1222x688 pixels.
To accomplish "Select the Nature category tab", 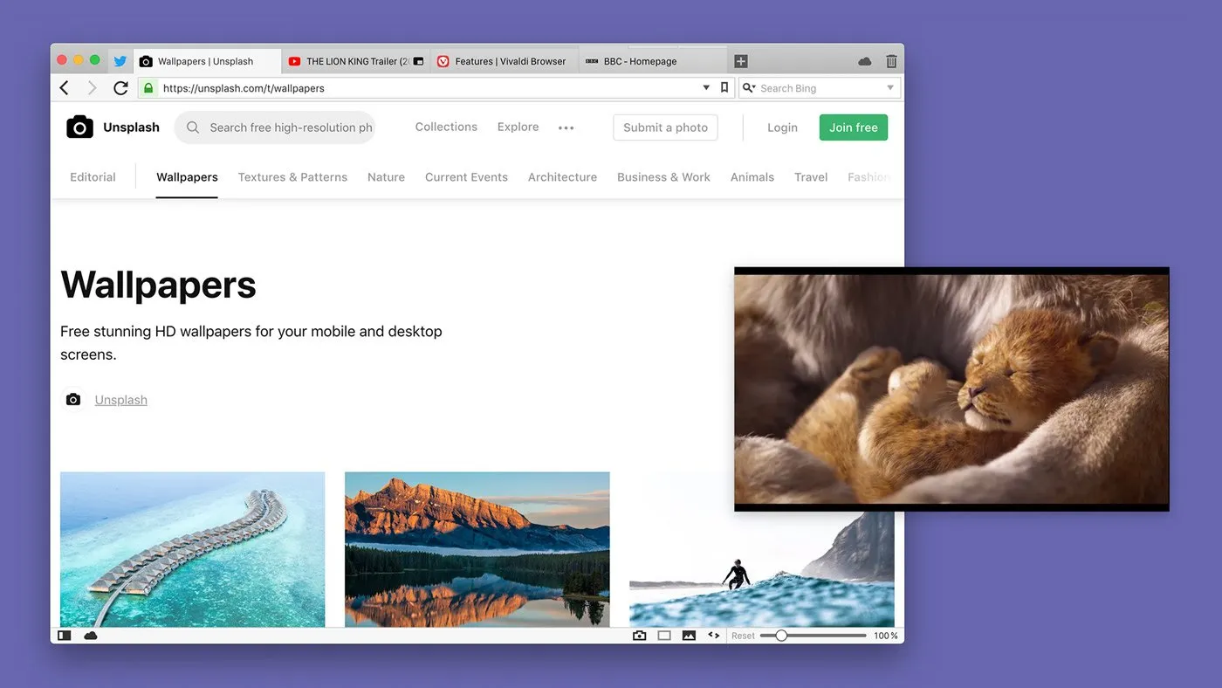I will click(386, 177).
